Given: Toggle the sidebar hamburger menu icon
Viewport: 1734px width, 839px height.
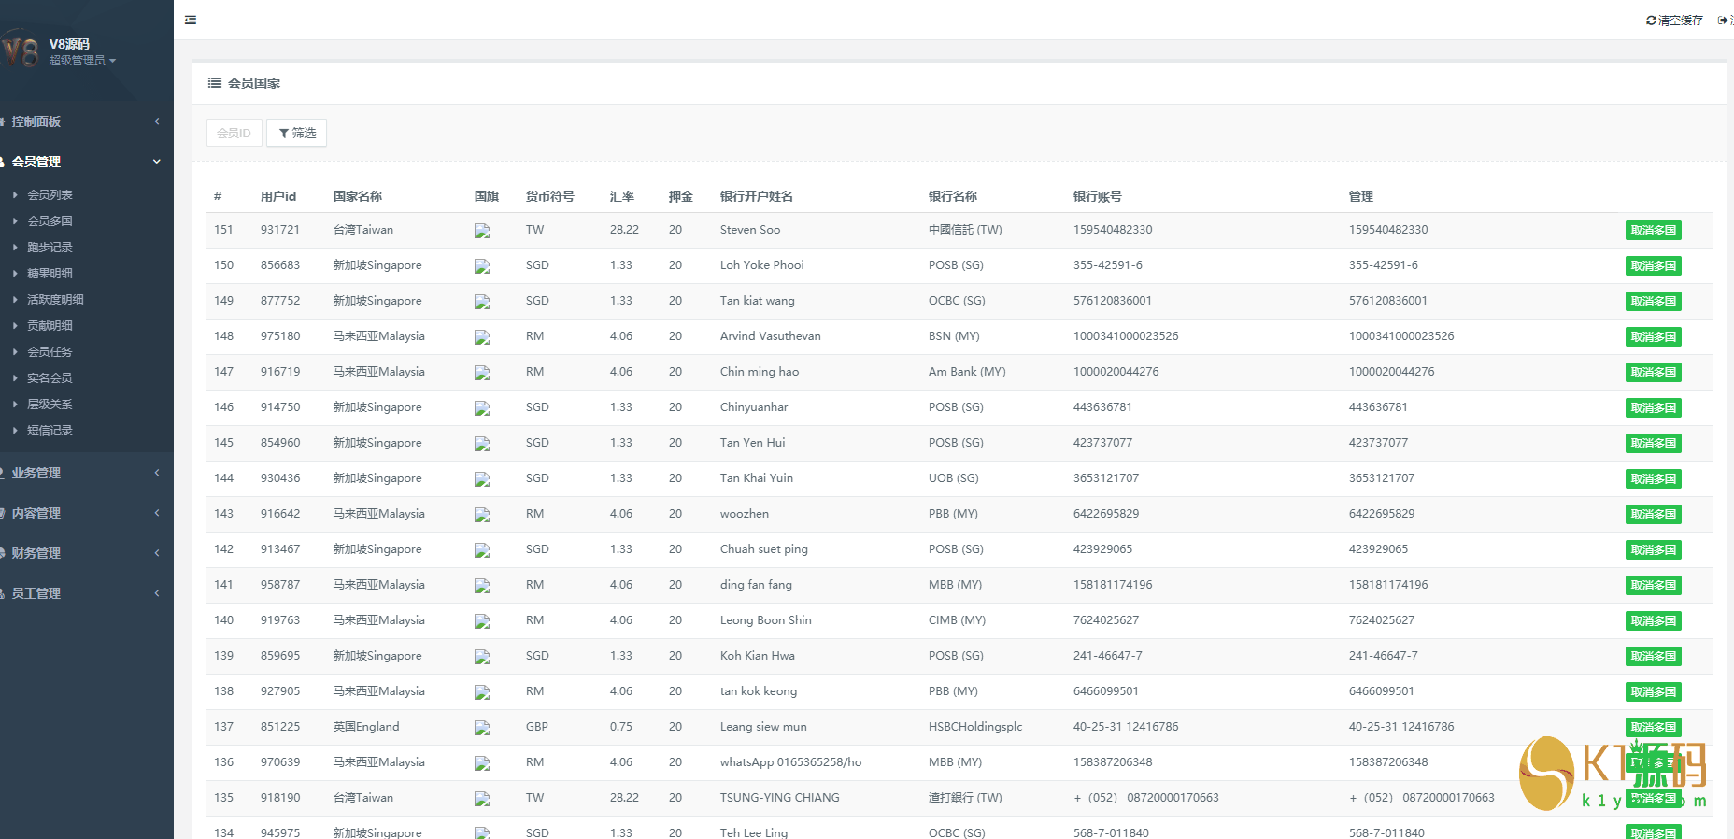Looking at the screenshot, I should pyautogui.click(x=191, y=20).
